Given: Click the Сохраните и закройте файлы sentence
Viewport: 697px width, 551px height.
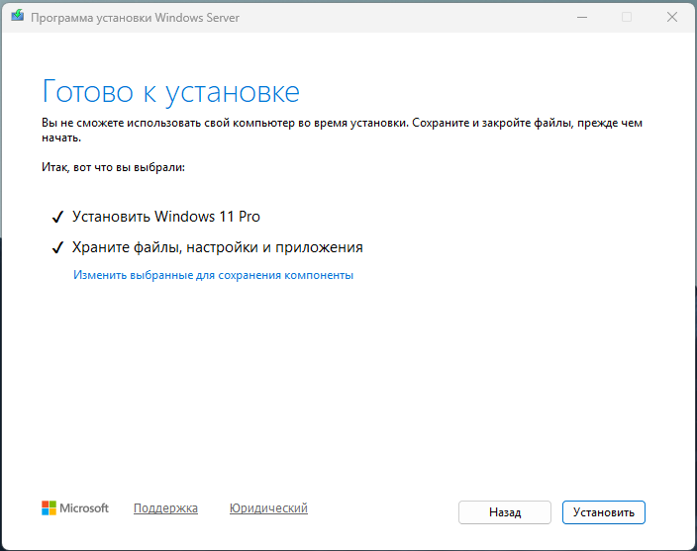Looking at the screenshot, I should pos(515,123).
